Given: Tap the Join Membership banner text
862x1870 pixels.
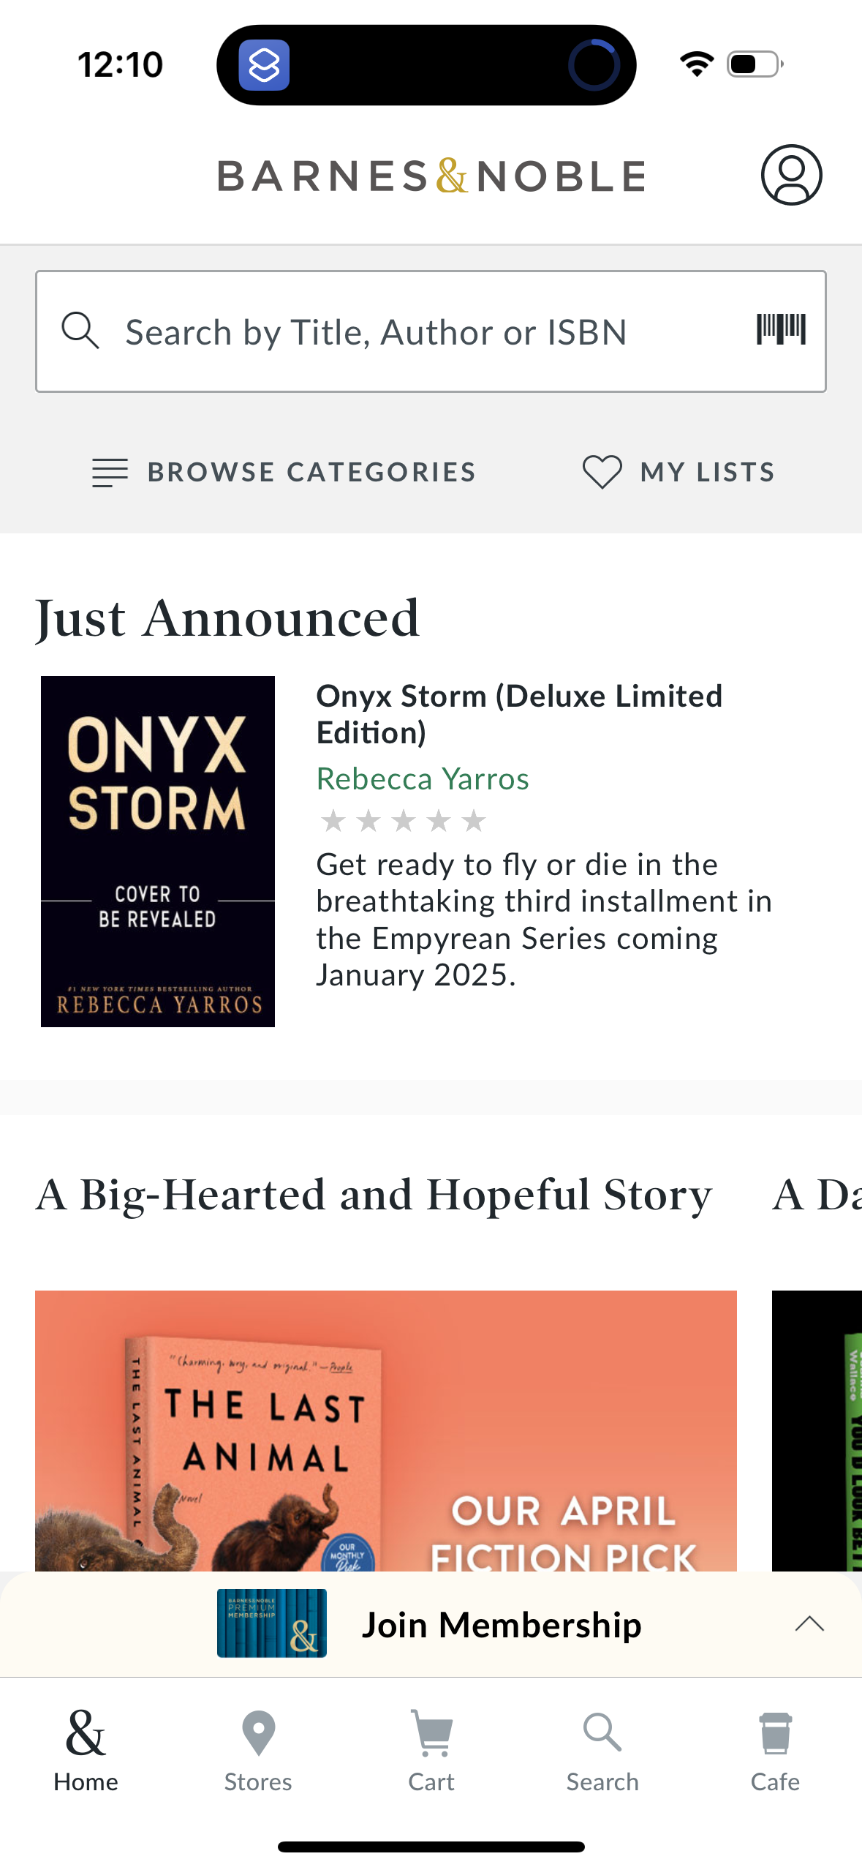Looking at the screenshot, I should pyautogui.click(x=502, y=1625).
